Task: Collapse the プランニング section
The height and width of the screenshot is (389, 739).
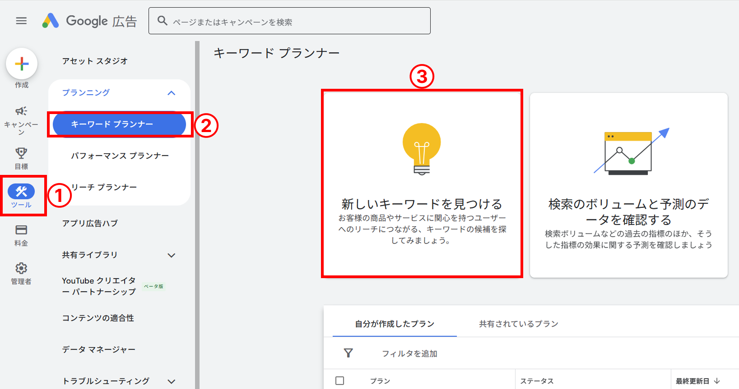Action: 171,93
